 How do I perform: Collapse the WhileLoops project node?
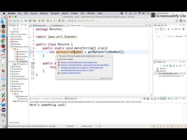pyautogui.click(x=11, y=91)
